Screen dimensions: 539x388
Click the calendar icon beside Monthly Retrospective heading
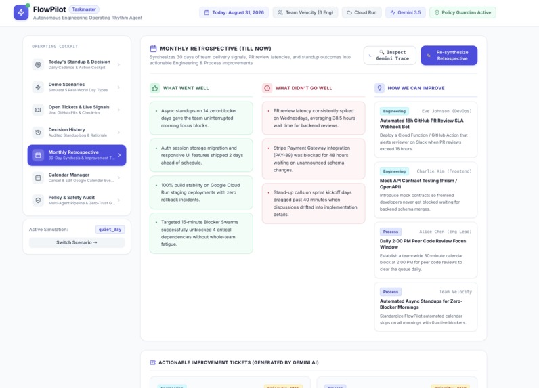[153, 49]
